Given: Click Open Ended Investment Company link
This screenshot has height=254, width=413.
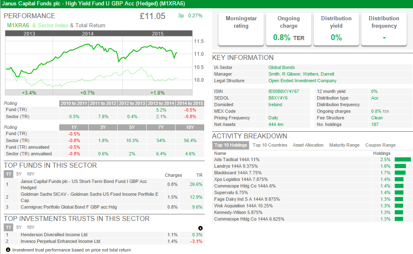Looking at the screenshot, I should pyautogui.click(x=302, y=81).
